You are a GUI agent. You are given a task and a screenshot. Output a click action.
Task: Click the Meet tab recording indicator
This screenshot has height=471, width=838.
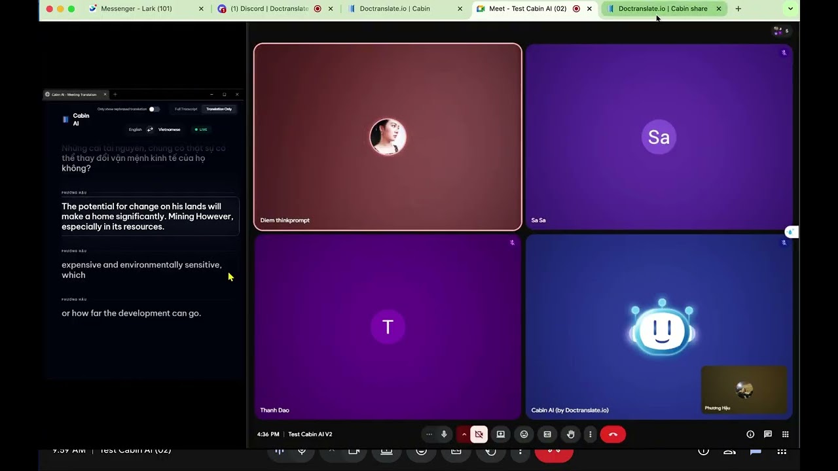point(577,9)
